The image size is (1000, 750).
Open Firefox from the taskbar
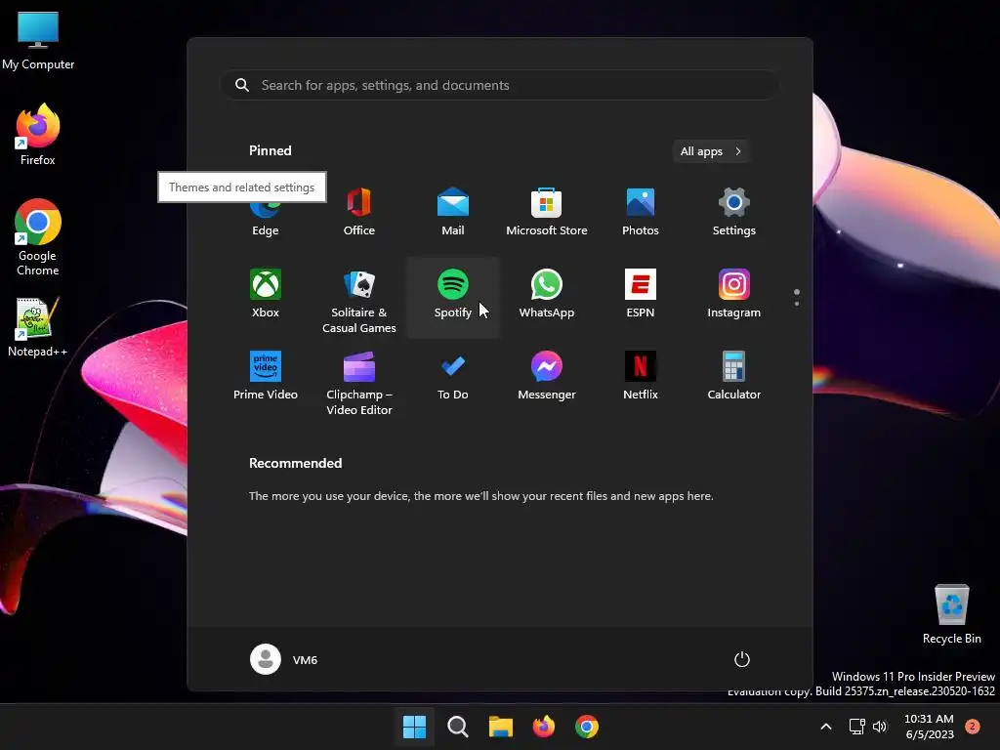point(543,727)
